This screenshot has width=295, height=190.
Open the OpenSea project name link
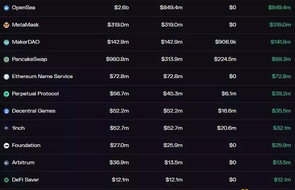pyautogui.click(x=24, y=7)
